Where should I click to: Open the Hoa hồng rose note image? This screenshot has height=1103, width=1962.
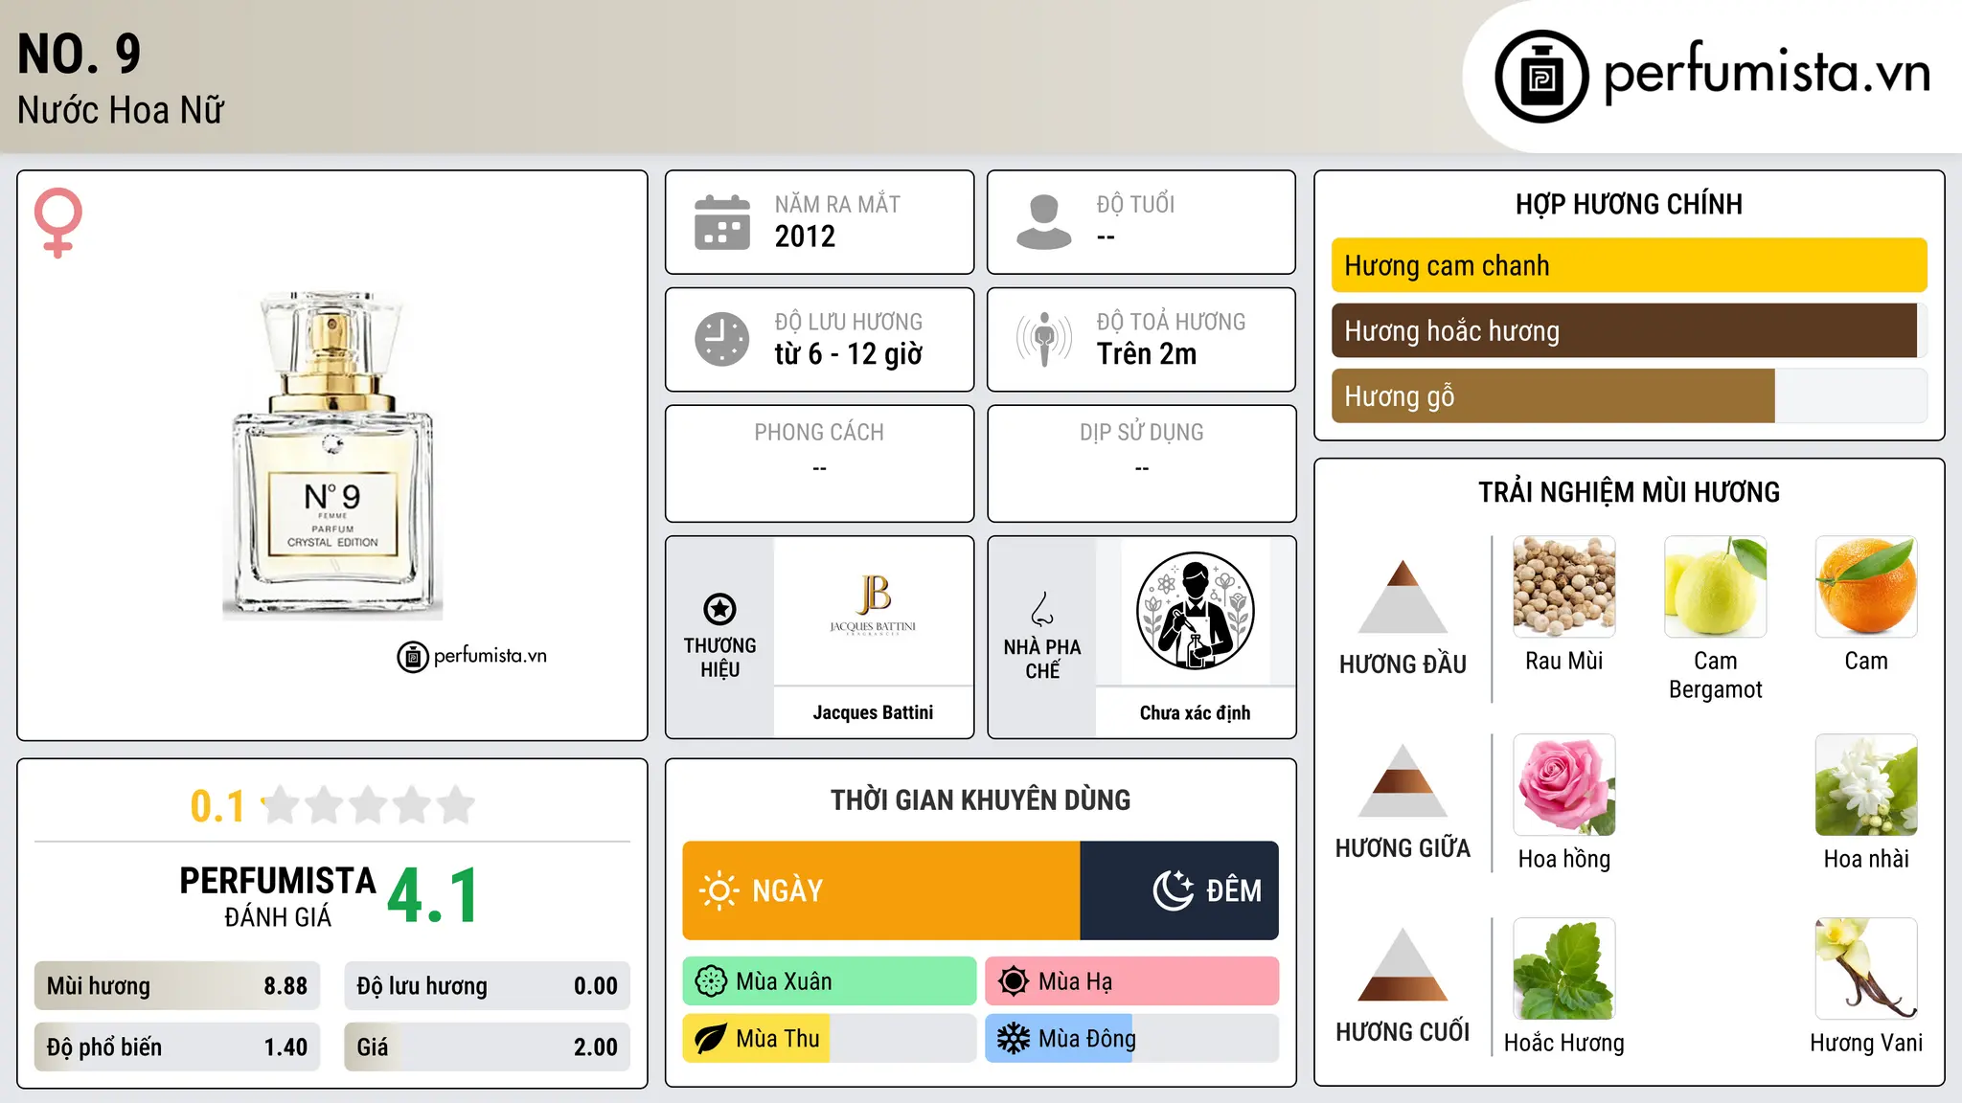[1563, 785]
